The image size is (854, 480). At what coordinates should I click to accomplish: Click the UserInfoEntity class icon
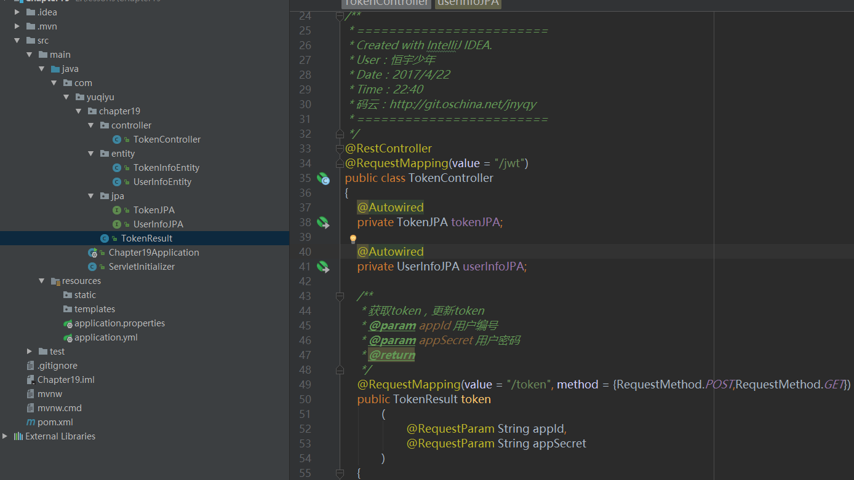[x=117, y=182]
